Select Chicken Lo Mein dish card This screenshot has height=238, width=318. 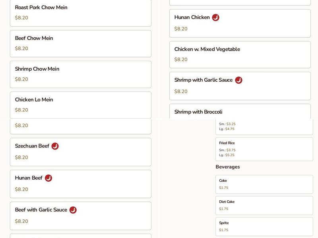click(x=80, y=105)
